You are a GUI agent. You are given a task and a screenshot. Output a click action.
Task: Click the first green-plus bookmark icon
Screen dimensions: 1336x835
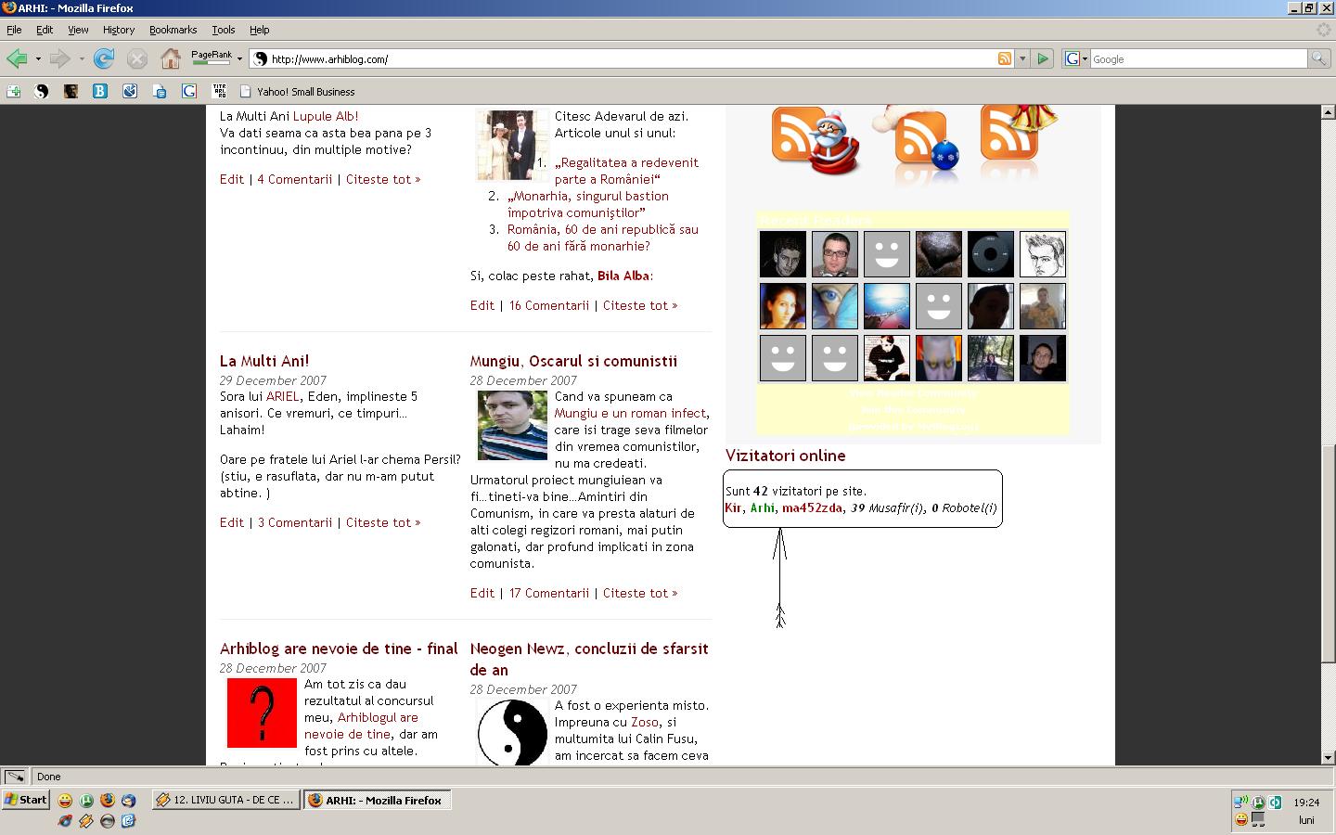[x=13, y=91]
